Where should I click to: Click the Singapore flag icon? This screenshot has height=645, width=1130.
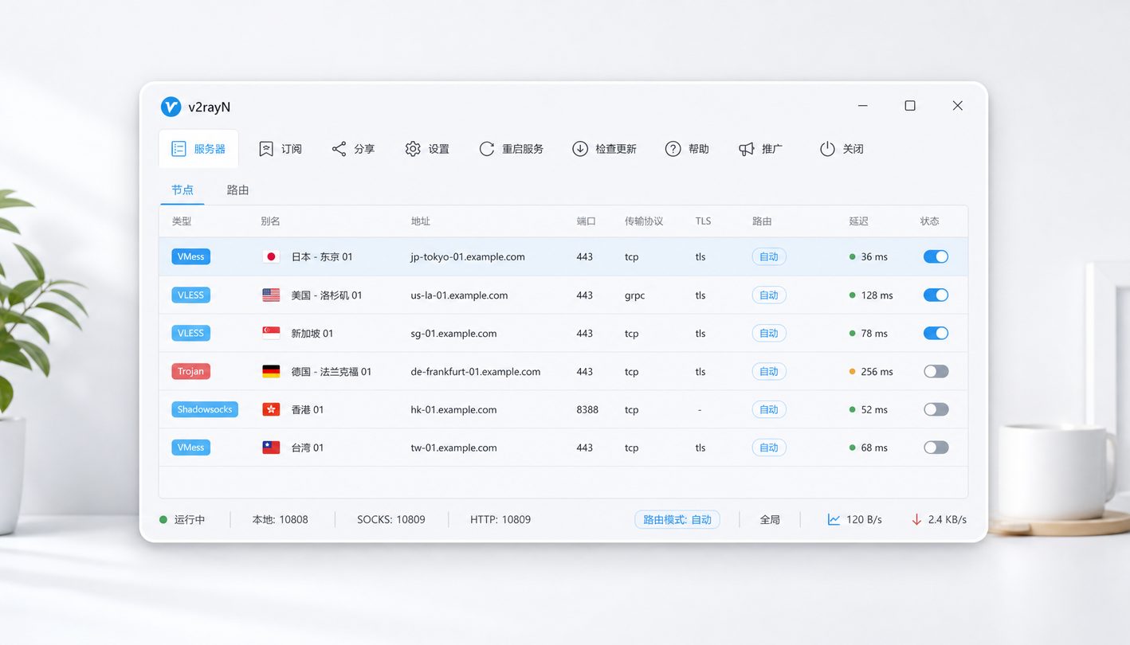pos(271,333)
